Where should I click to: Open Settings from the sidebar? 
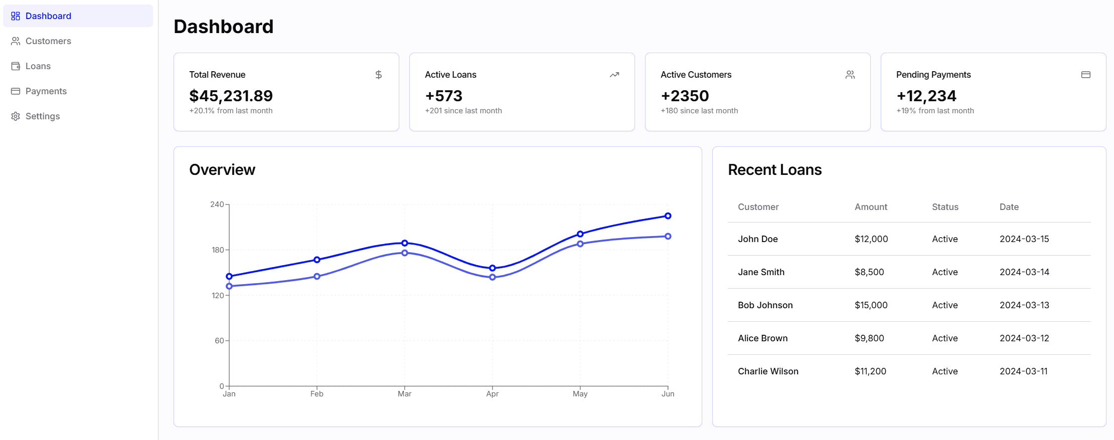point(78,116)
